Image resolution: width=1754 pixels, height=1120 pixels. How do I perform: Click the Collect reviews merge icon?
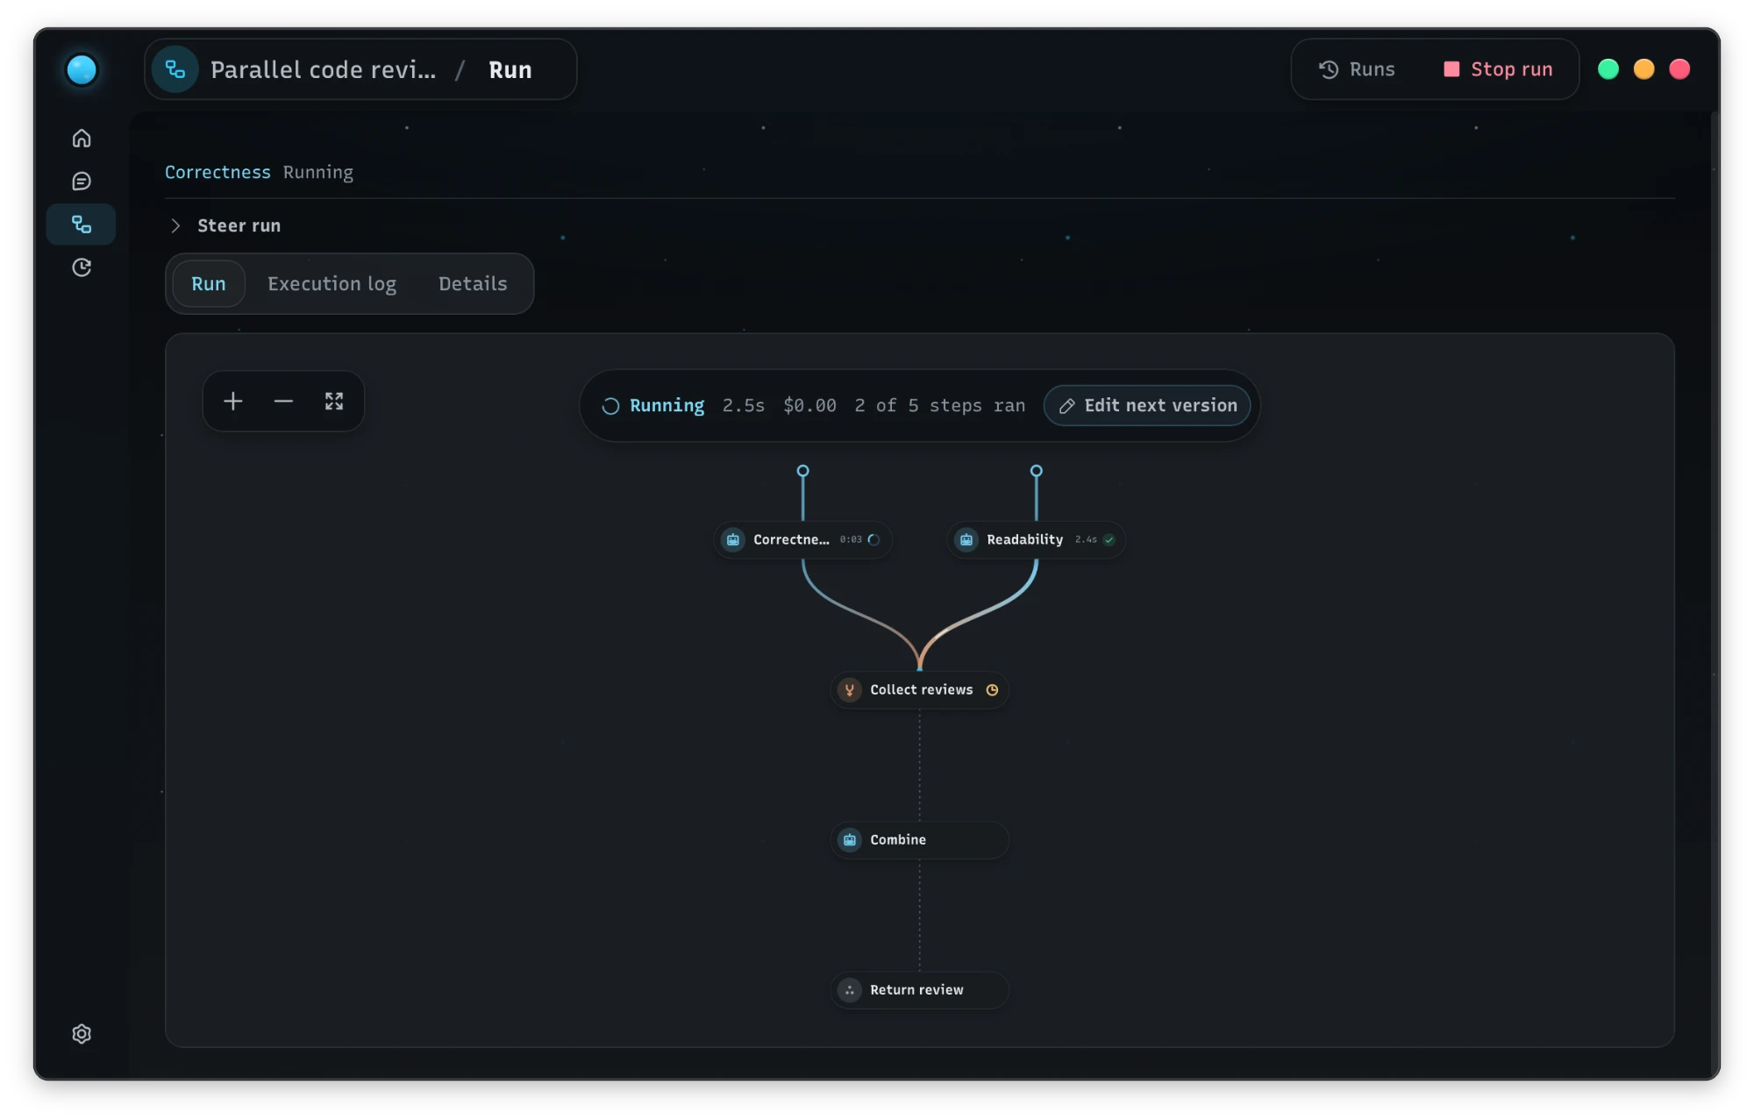(x=850, y=690)
